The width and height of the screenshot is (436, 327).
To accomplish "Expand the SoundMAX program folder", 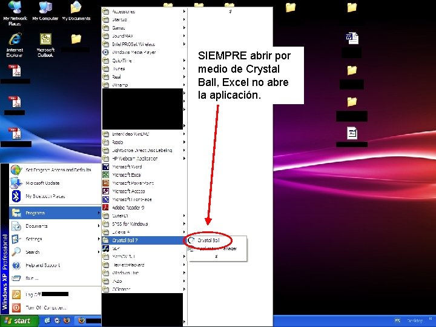I will pos(144,36).
